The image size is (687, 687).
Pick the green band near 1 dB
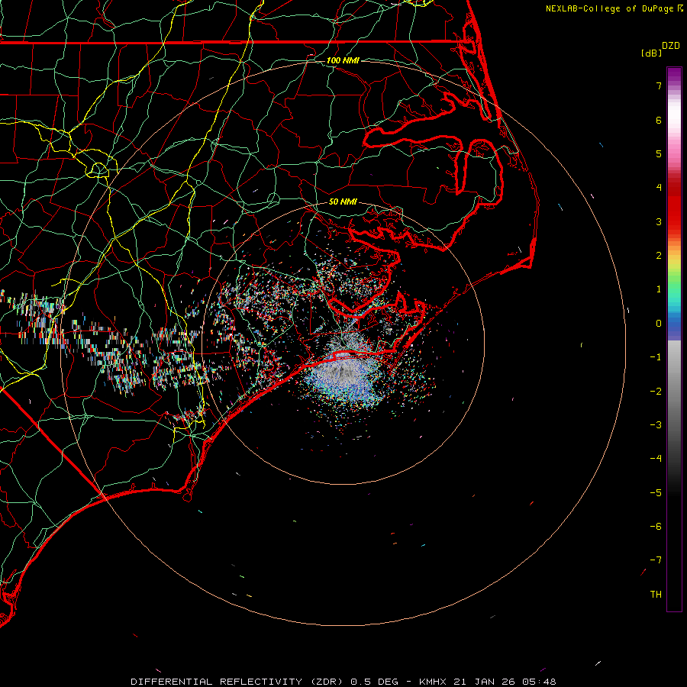tap(674, 289)
